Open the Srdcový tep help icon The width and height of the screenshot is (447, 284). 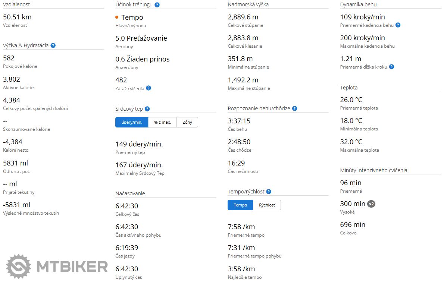(147, 109)
